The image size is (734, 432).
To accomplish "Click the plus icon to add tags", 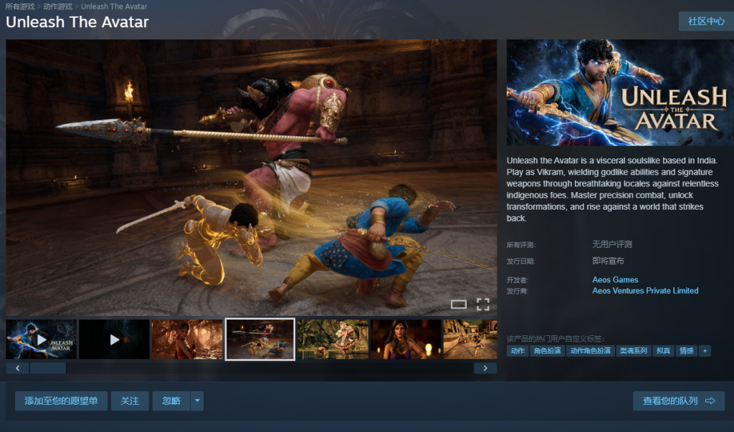I will [705, 351].
